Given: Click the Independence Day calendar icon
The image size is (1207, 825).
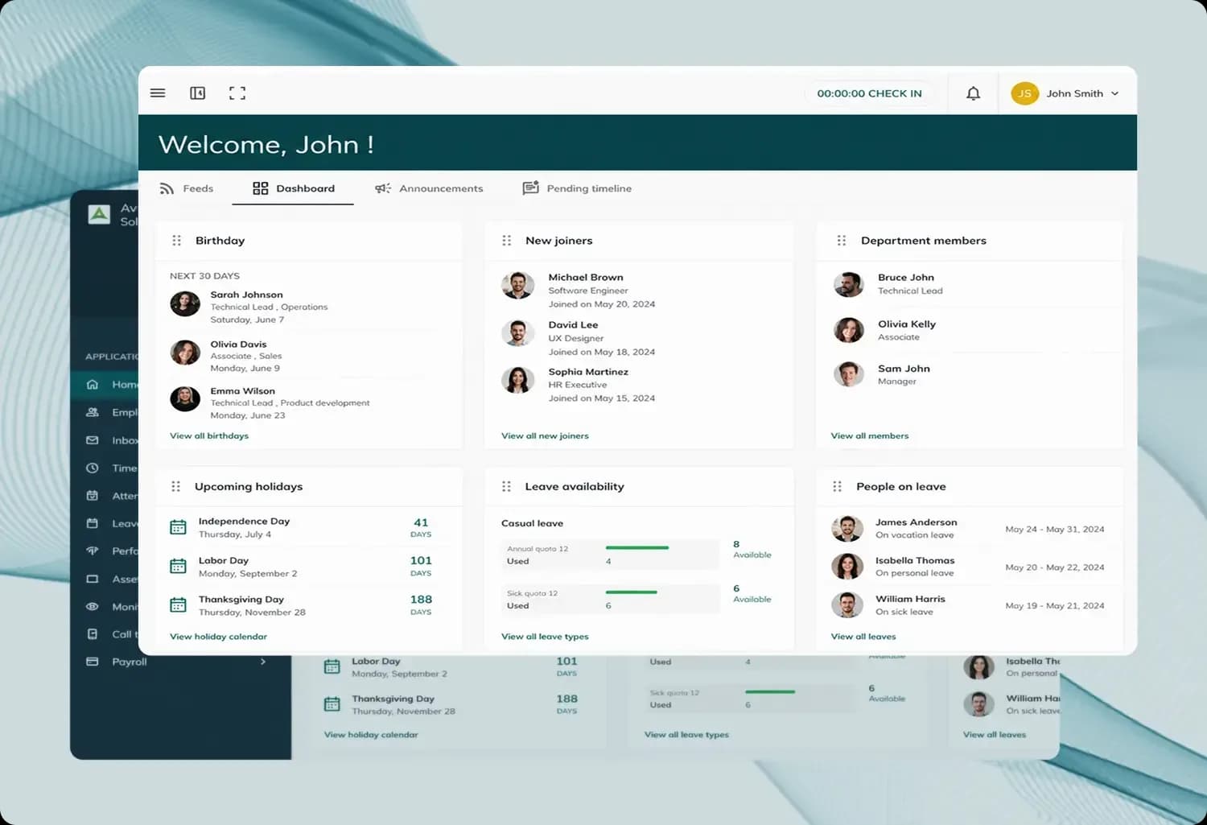Looking at the screenshot, I should (178, 527).
